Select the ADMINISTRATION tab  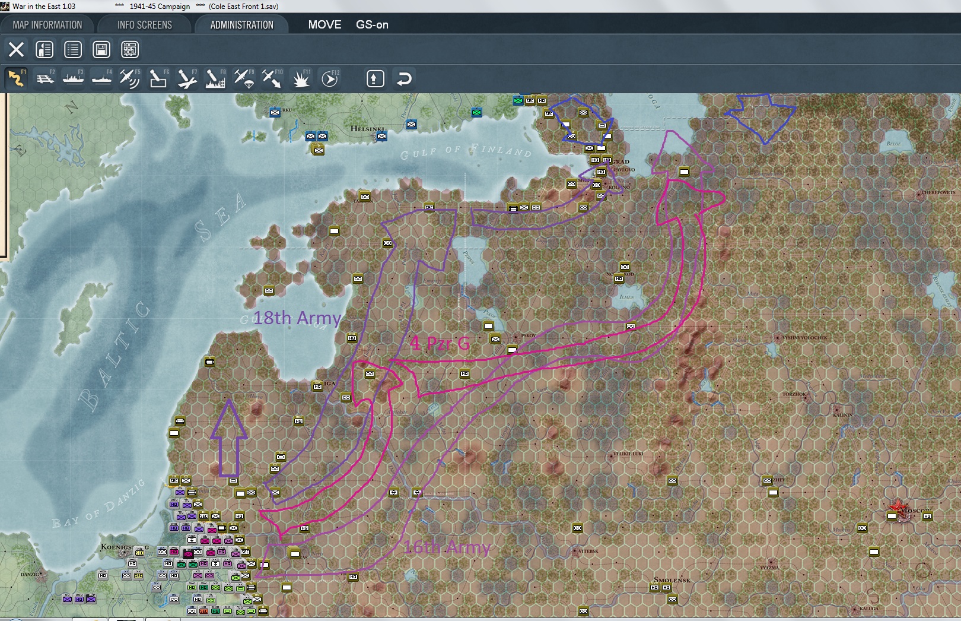241,24
